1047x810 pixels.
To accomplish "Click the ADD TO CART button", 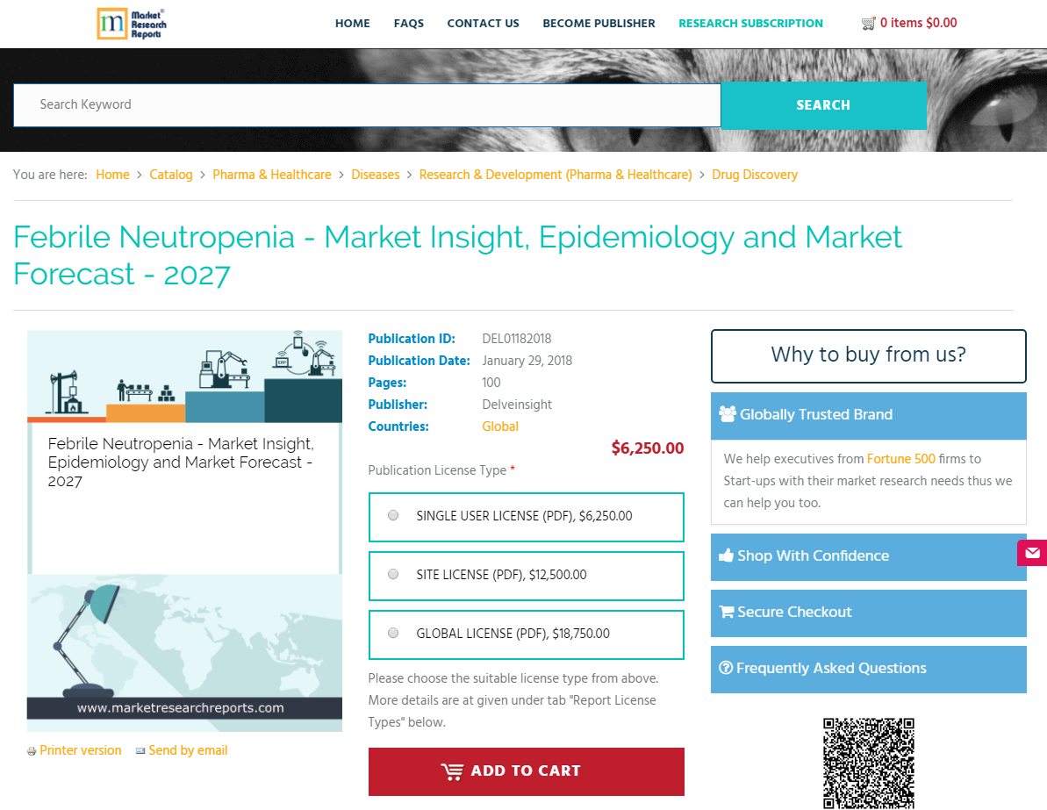I will point(527,771).
